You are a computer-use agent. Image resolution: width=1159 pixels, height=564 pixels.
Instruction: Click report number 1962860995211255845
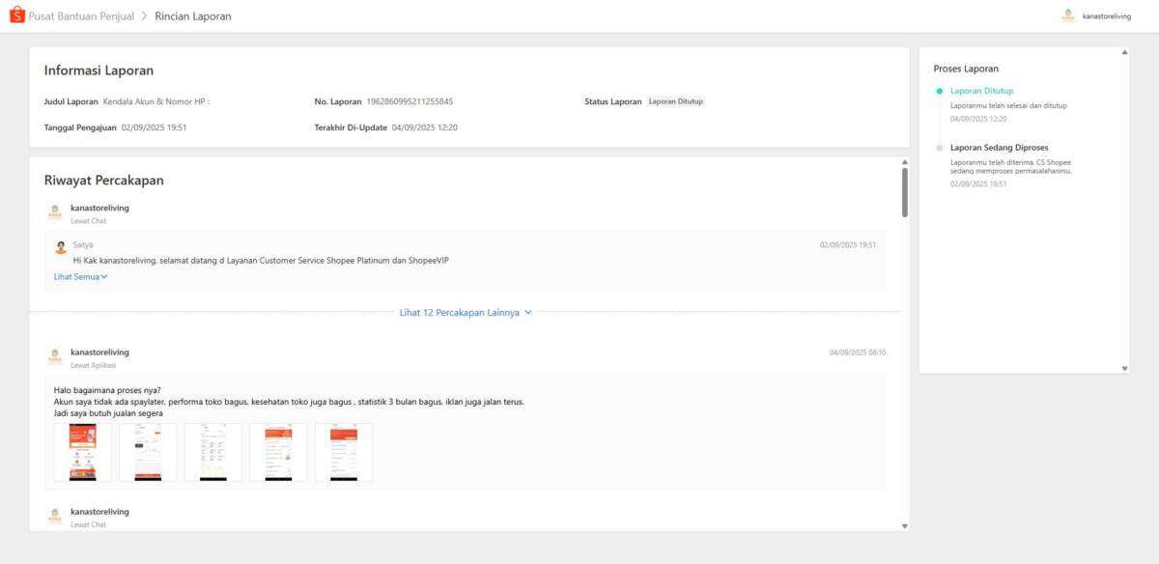click(410, 101)
